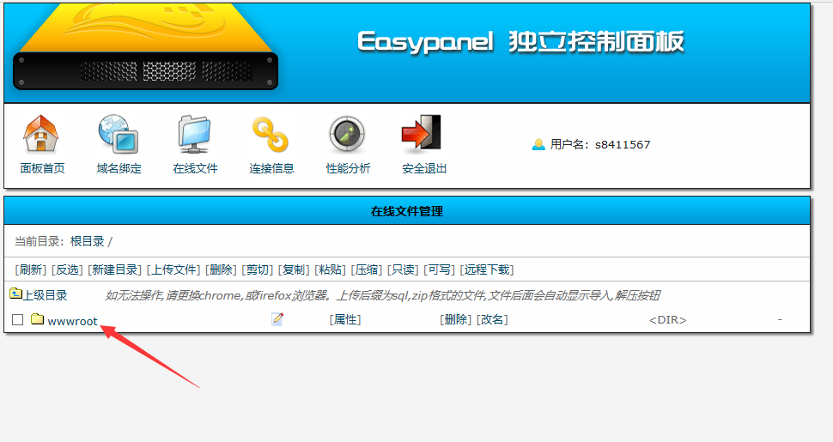Click the 上级目录 up-folder icon
The height and width of the screenshot is (442, 833).
pyautogui.click(x=15, y=294)
